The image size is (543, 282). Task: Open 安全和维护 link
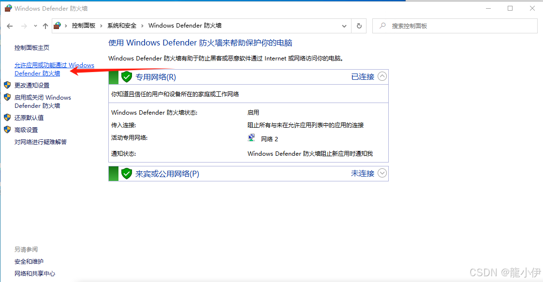[x=29, y=262]
